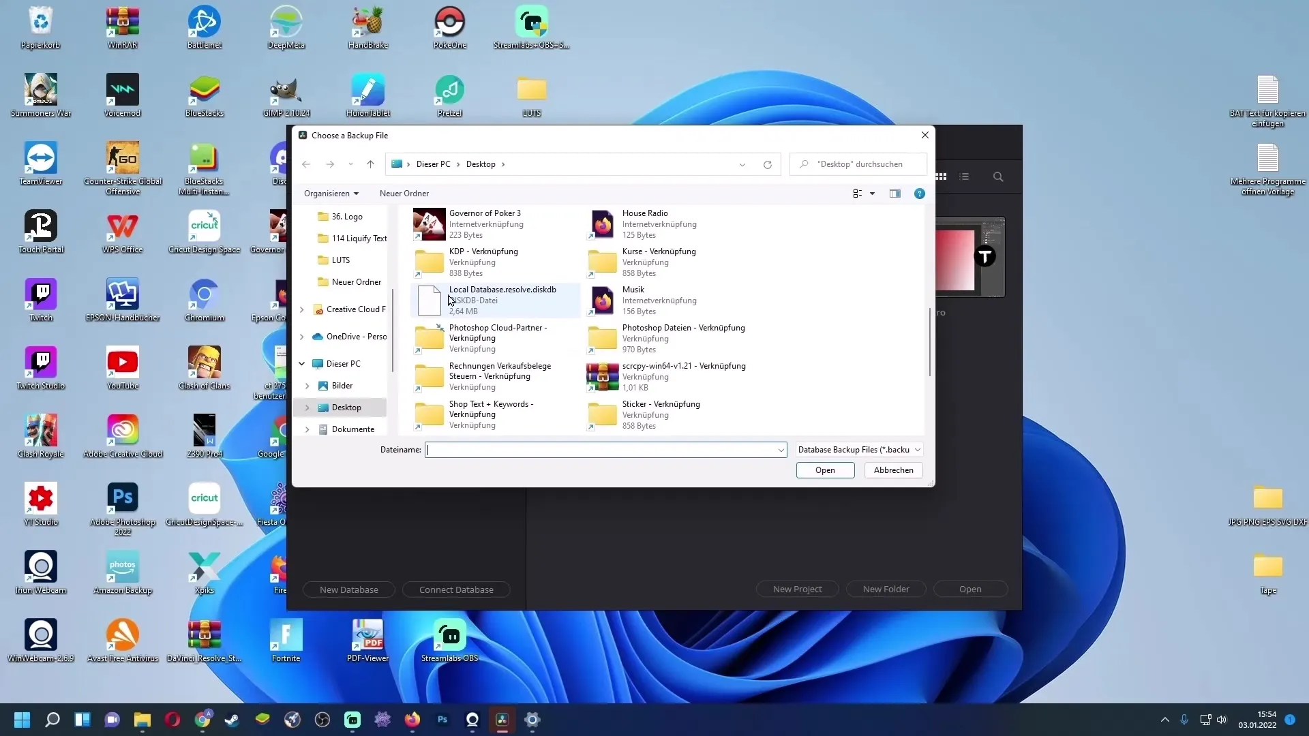Open the Windows Start menu
Screen dimensions: 1309x736
click(22, 720)
